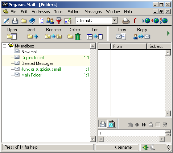173x153 pixels.
Task: Sort messages by From column header
Action: 129,46
